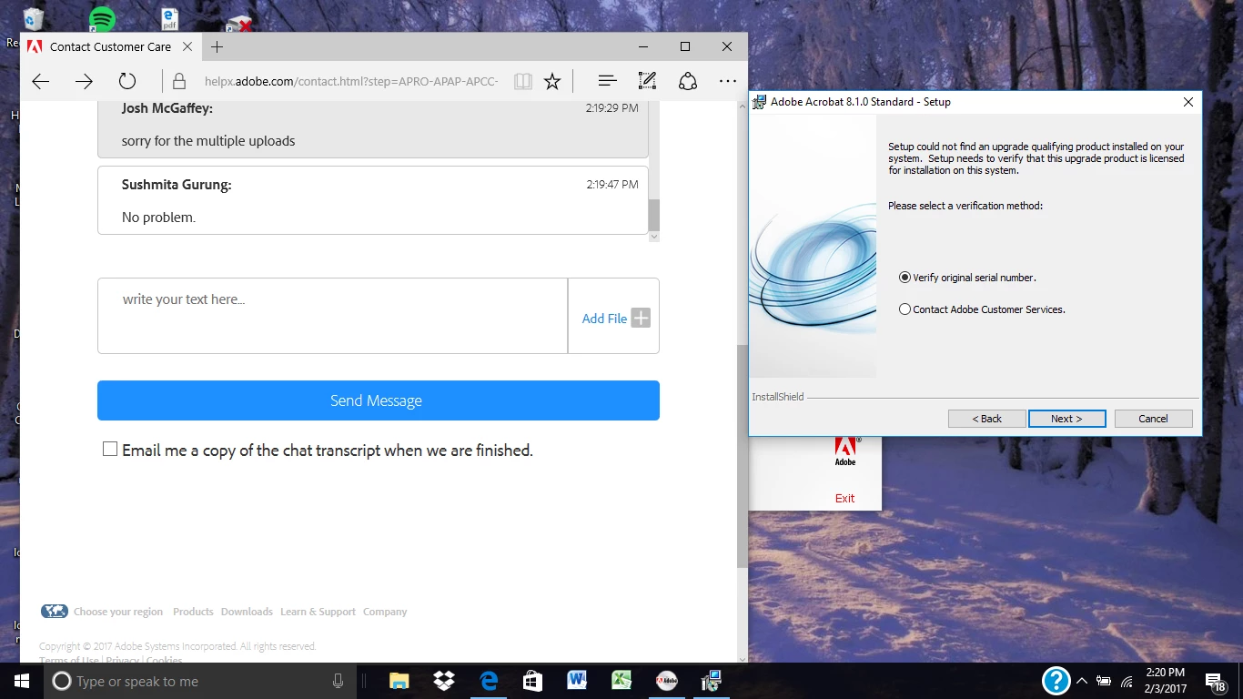This screenshot has height=699, width=1243.
Task: Open Excel from the taskbar
Action: pos(621,681)
